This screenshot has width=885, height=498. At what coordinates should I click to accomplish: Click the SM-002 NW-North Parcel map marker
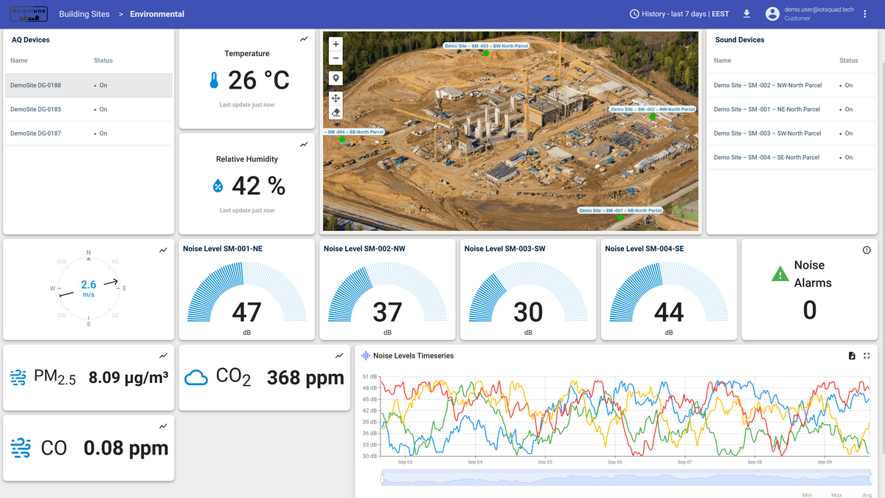point(652,117)
